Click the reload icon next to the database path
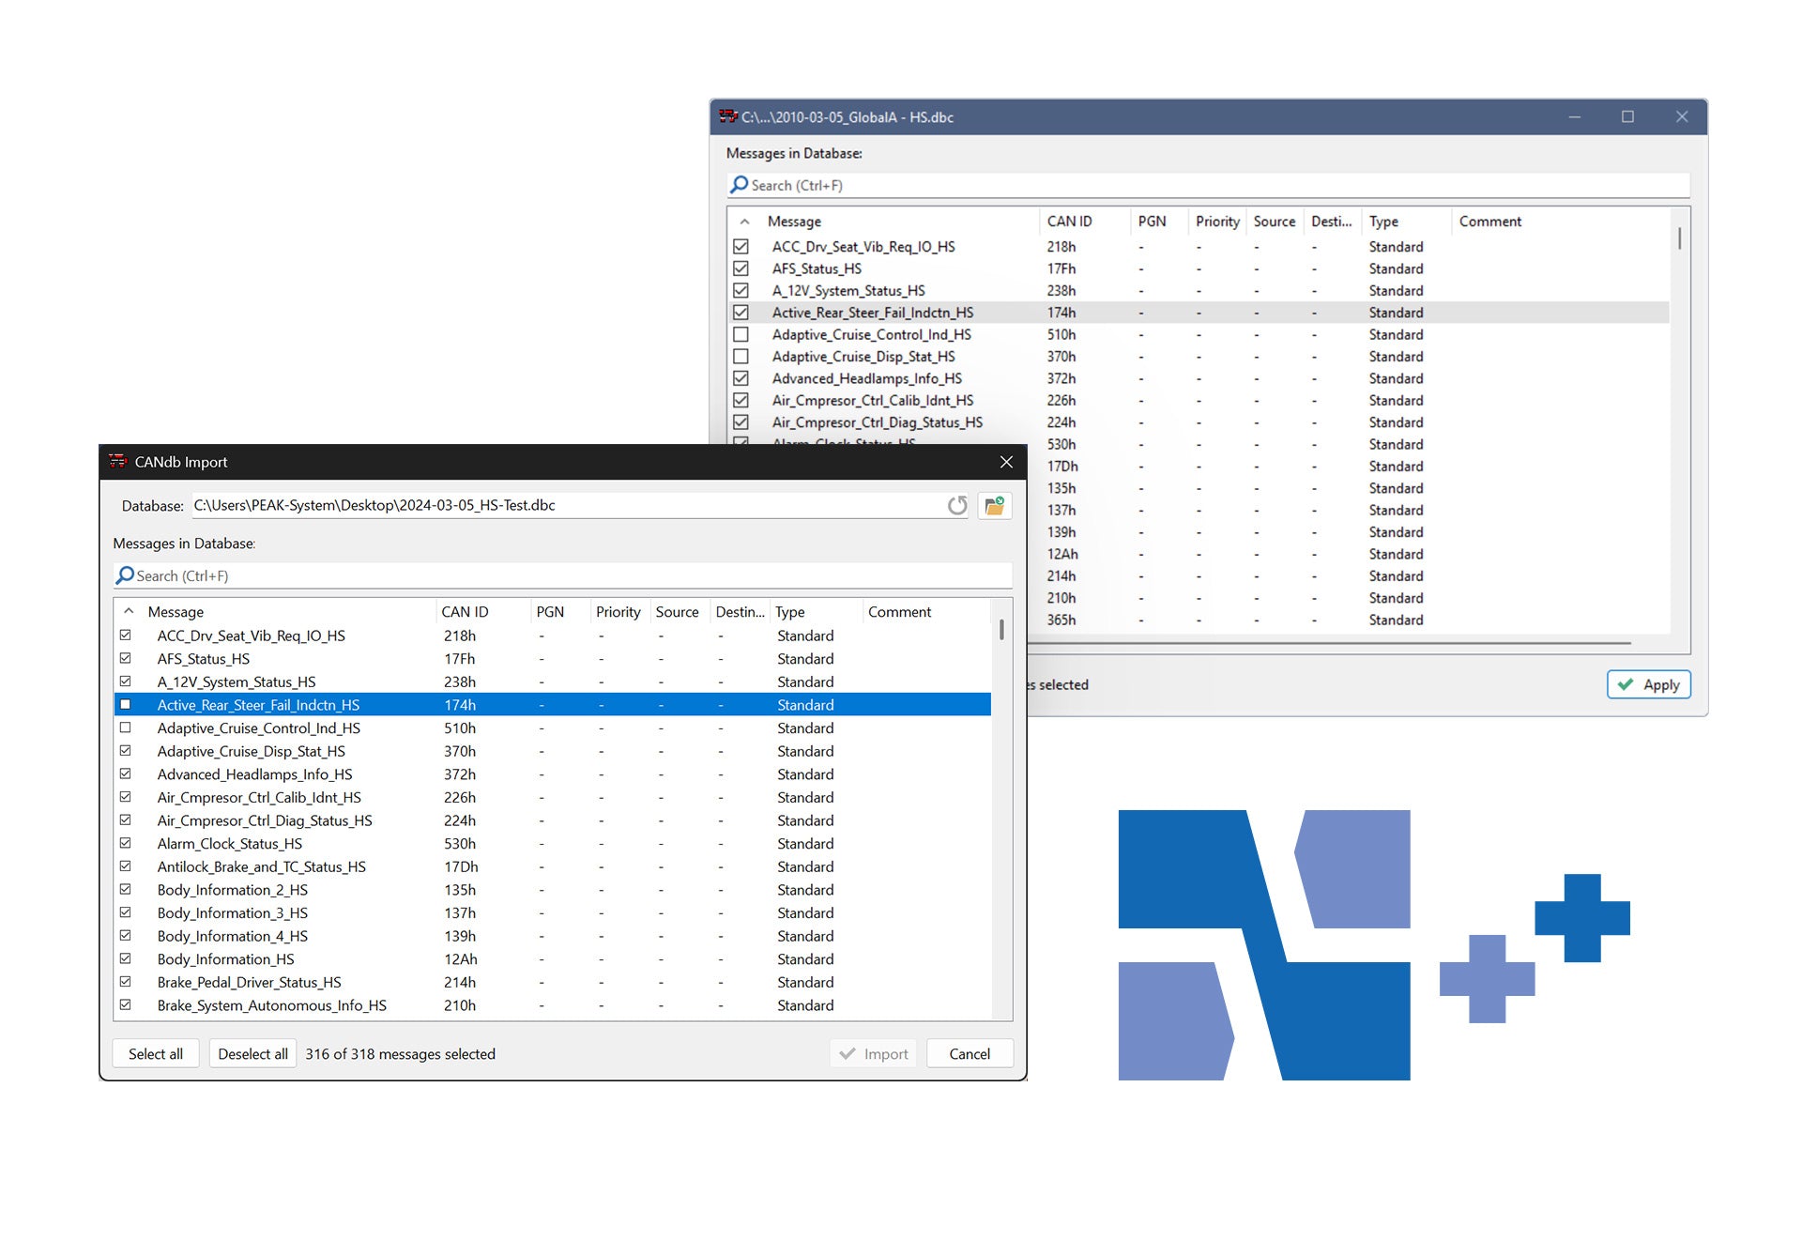1802x1256 pixels. [x=956, y=505]
